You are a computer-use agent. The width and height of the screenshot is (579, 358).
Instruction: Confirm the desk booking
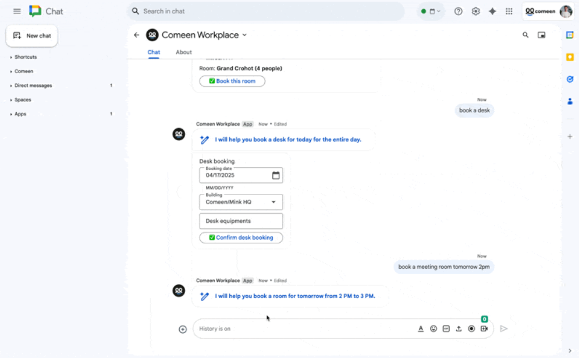(241, 238)
